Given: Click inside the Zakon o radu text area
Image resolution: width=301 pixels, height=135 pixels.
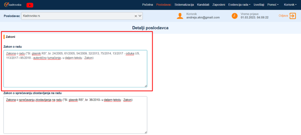Looking at the screenshot, I should 75,73.
